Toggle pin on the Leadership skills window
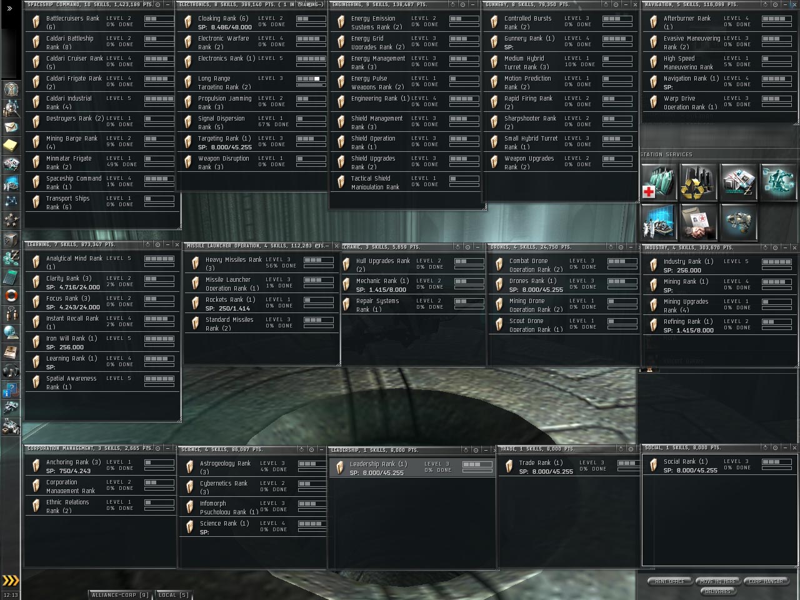 [x=466, y=450]
